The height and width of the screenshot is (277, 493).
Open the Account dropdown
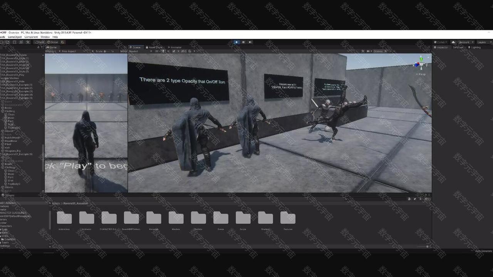pyautogui.click(x=466, y=42)
